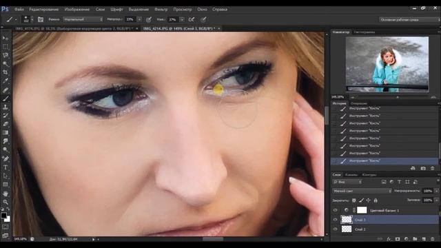This screenshot has height=248, width=441.
Task: Filter layers by type layers
Action: tap(400, 182)
